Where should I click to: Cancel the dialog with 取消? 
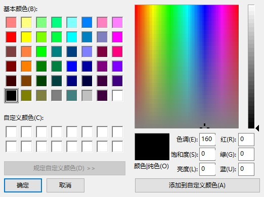pos(65,185)
